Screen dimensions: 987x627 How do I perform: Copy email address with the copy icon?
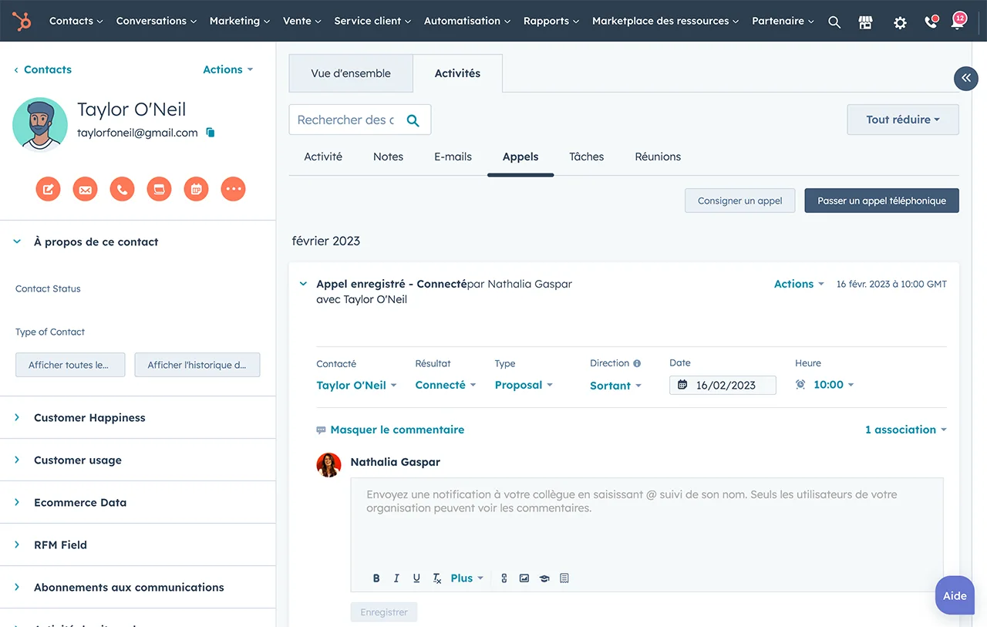pos(211,133)
